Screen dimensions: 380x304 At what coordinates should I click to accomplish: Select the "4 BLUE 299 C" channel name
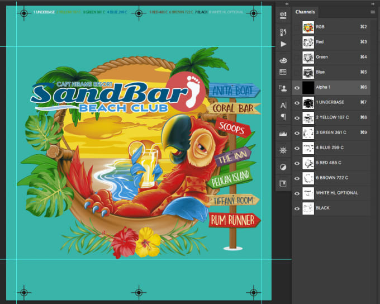[330, 148]
